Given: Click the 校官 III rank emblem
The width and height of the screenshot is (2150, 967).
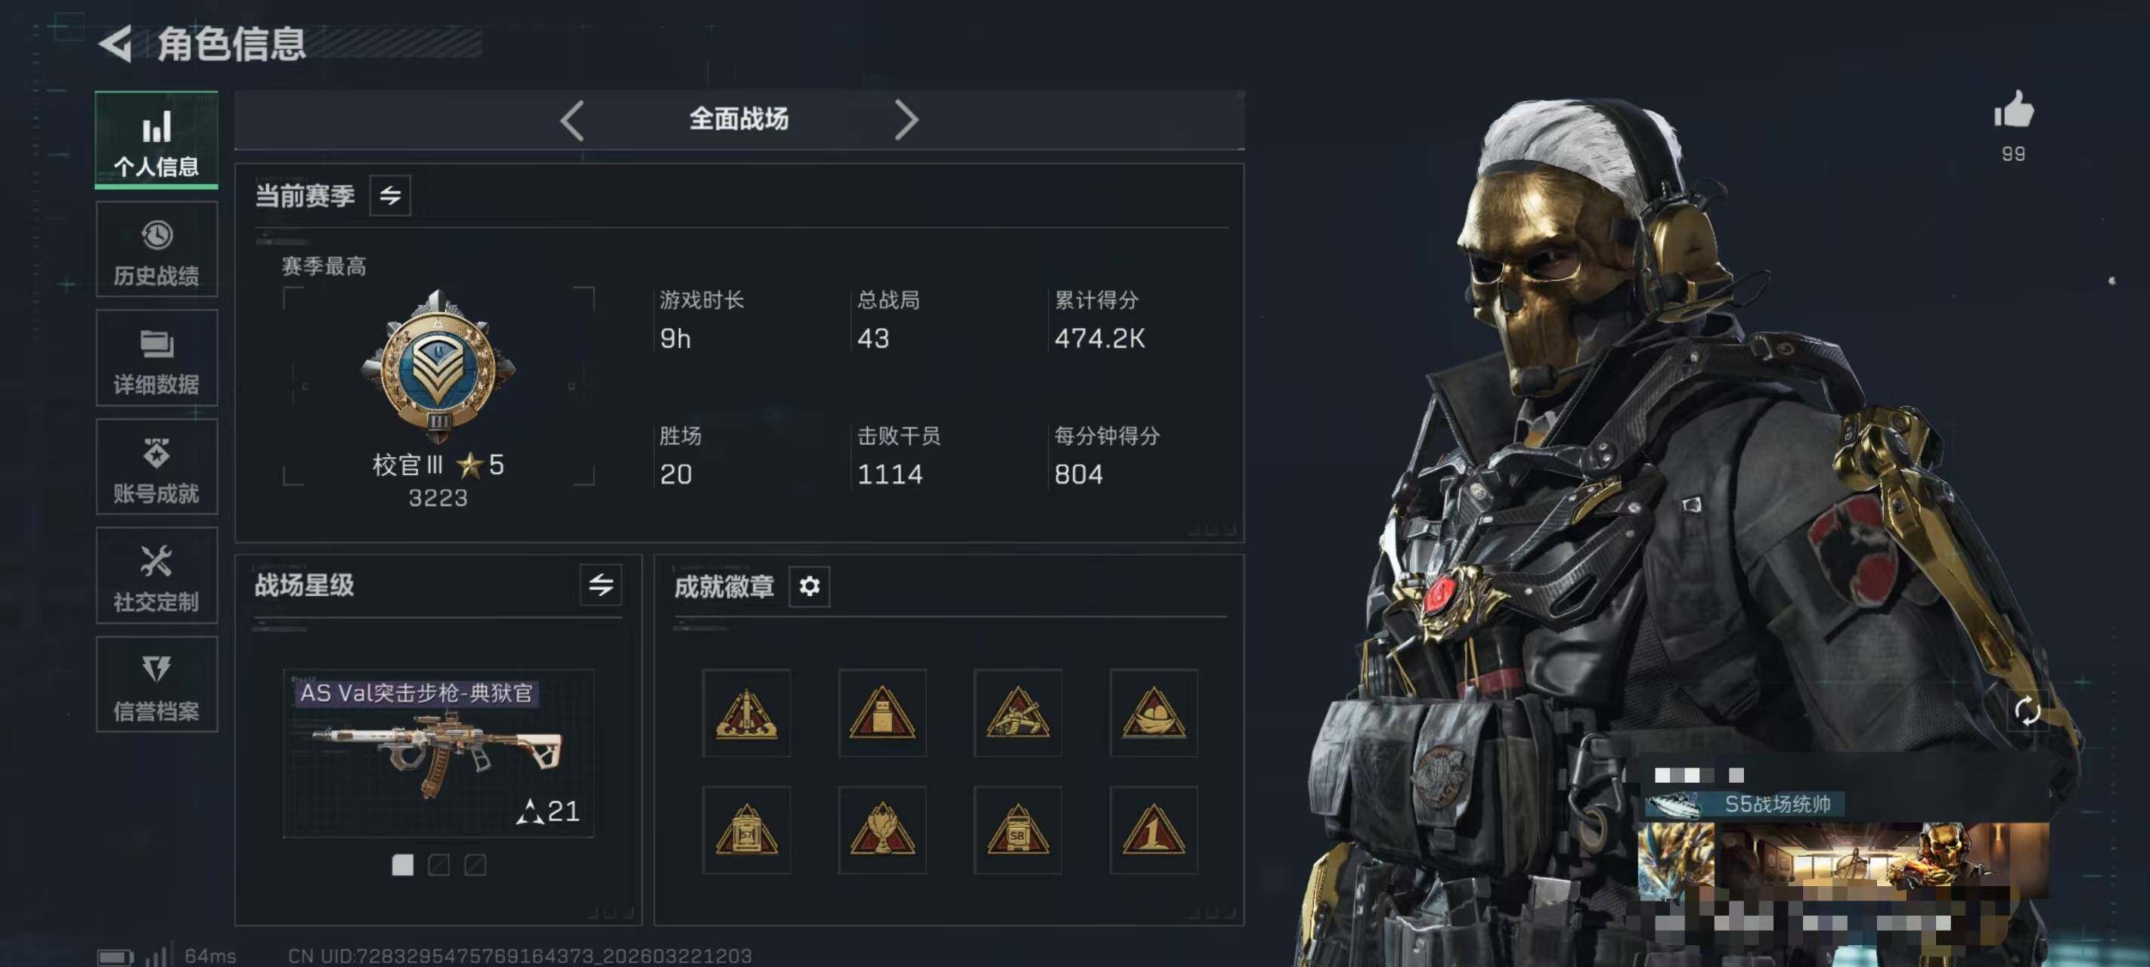Looking at the screenshot, I should click(438, 367).
